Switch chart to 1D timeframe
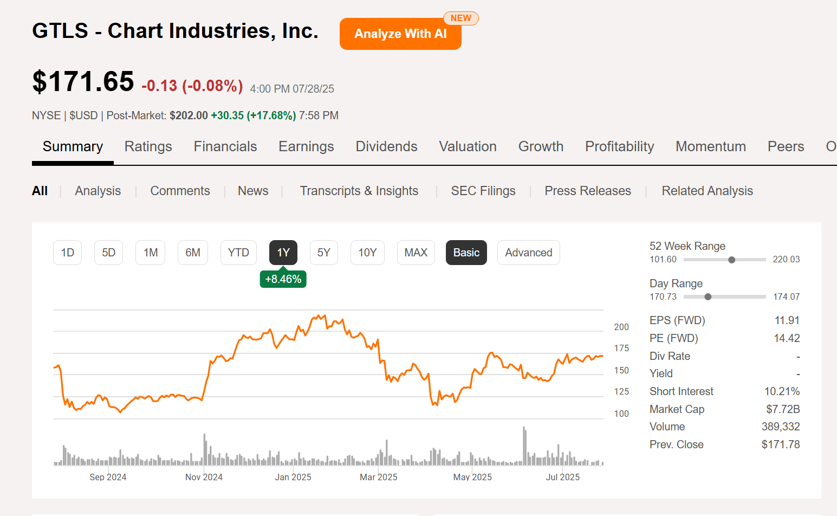The width and height of the screenshot is (837, 516). pyautogui.click(x=67, y=252)
